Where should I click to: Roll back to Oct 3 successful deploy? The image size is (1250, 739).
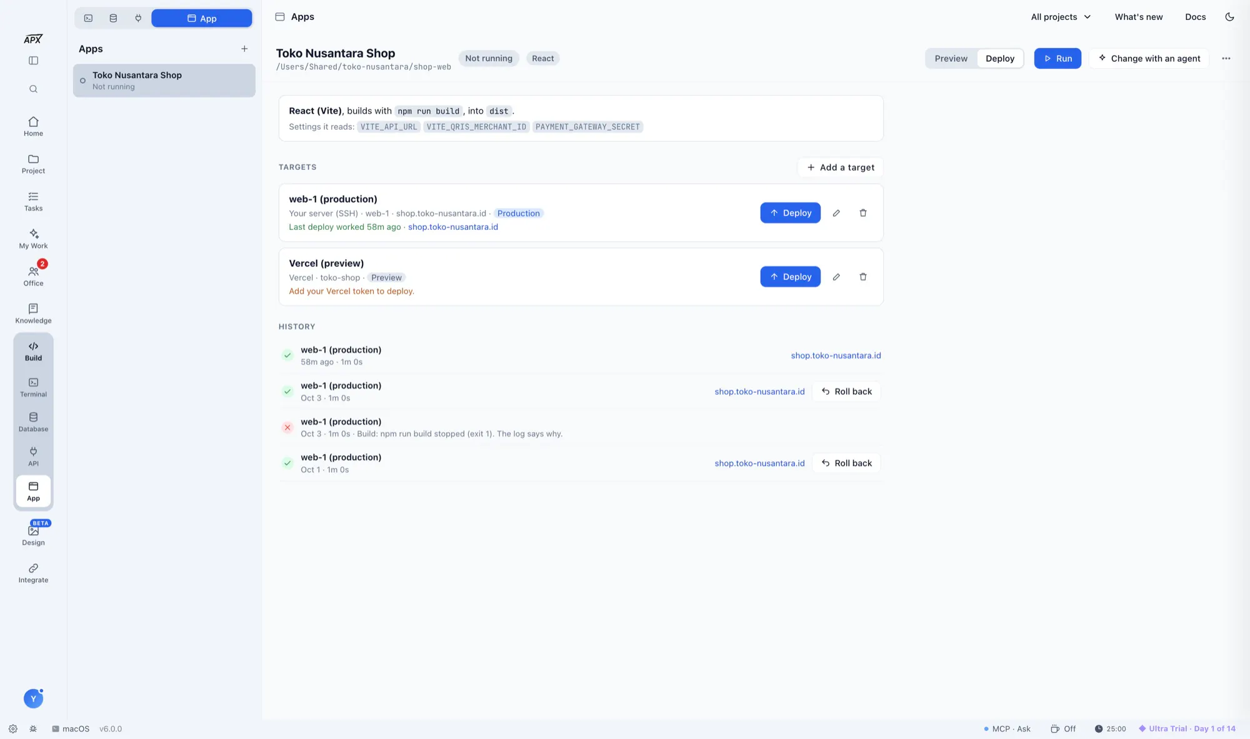pos(846,391)
